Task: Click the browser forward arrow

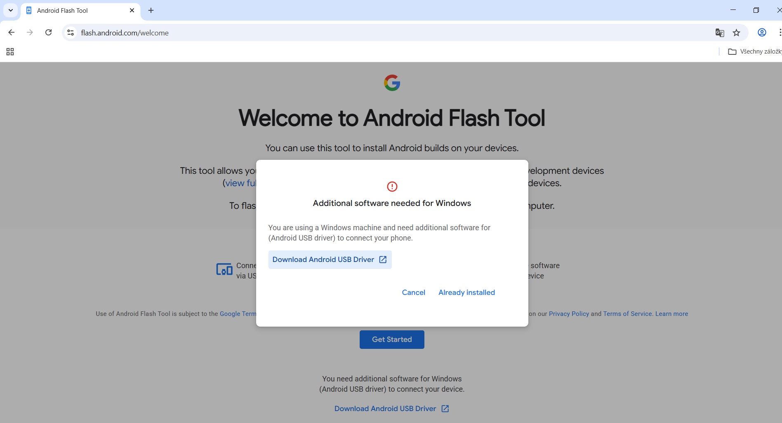Action: tap(30, 33)
